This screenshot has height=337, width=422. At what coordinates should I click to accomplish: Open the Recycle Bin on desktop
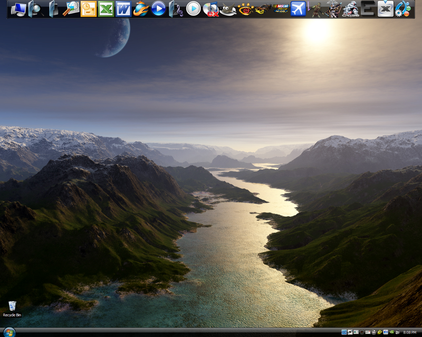click(12, 309)
